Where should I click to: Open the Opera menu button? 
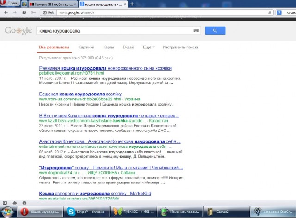click(x=10, y=4)
